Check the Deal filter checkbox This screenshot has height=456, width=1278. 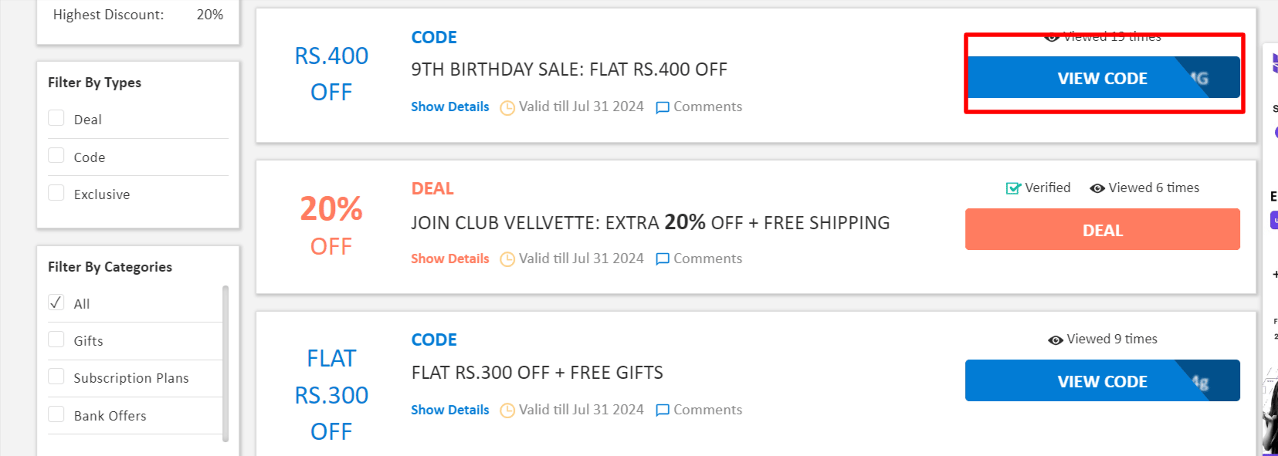[x=56, y=117]
